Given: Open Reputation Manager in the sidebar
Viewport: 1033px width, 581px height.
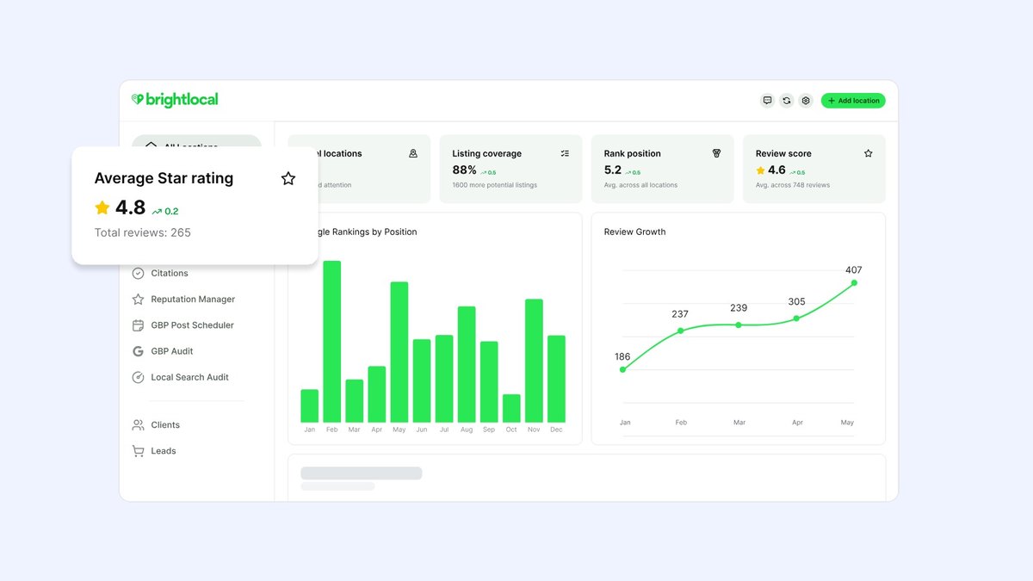Looking at the screenshot, I should [193, 299].
